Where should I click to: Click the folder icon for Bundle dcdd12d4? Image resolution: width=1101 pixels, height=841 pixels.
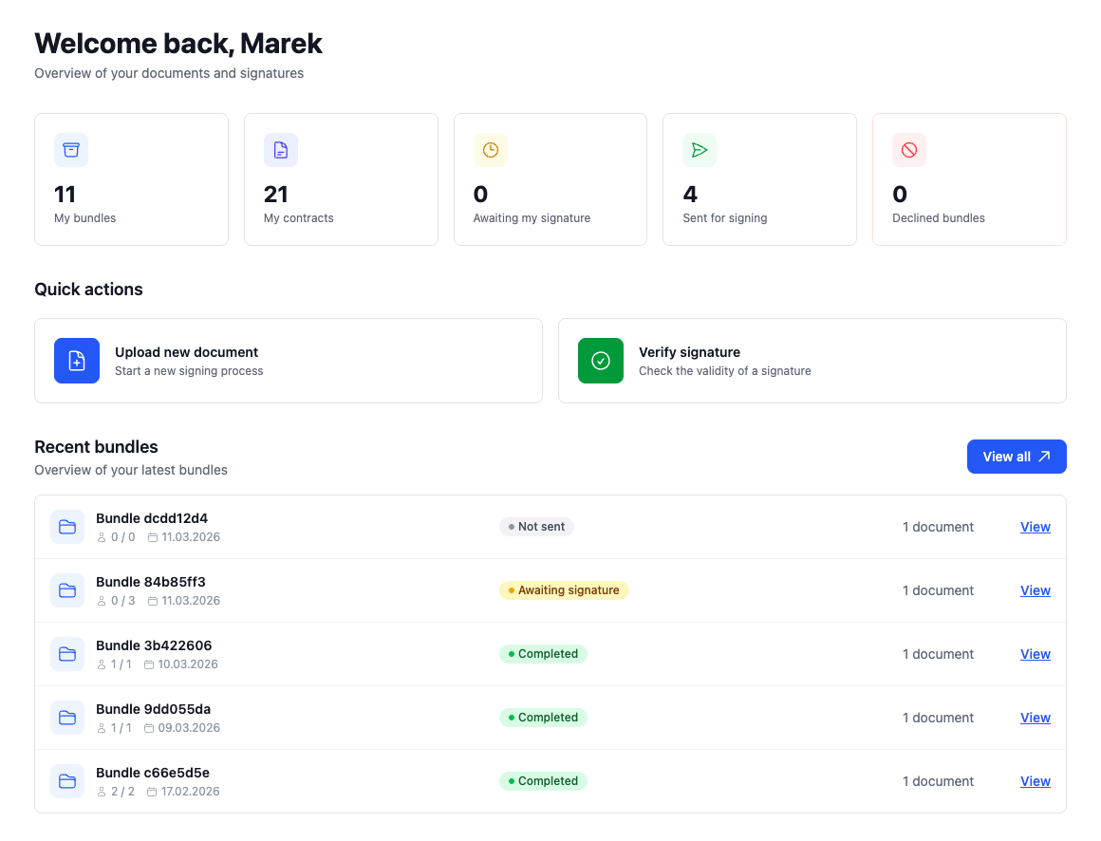pos(67,527)
